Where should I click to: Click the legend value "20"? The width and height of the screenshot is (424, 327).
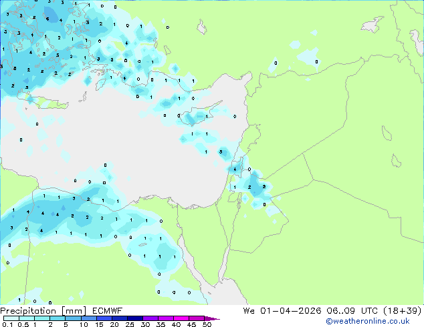pyautogui.click(x=114, y=324)
